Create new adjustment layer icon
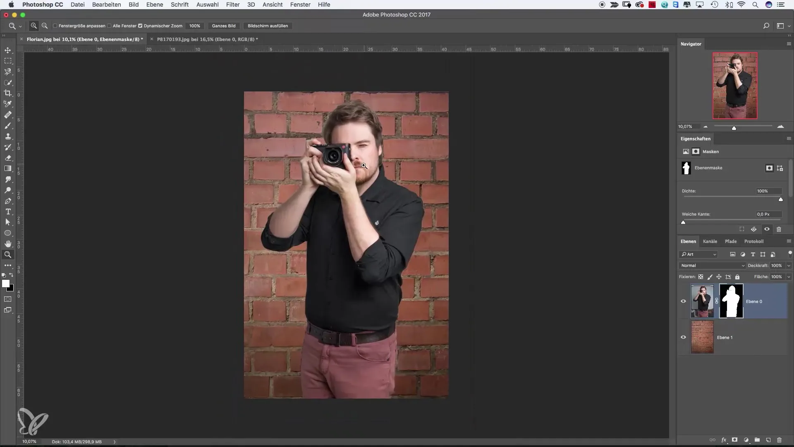 click(746, 440)
